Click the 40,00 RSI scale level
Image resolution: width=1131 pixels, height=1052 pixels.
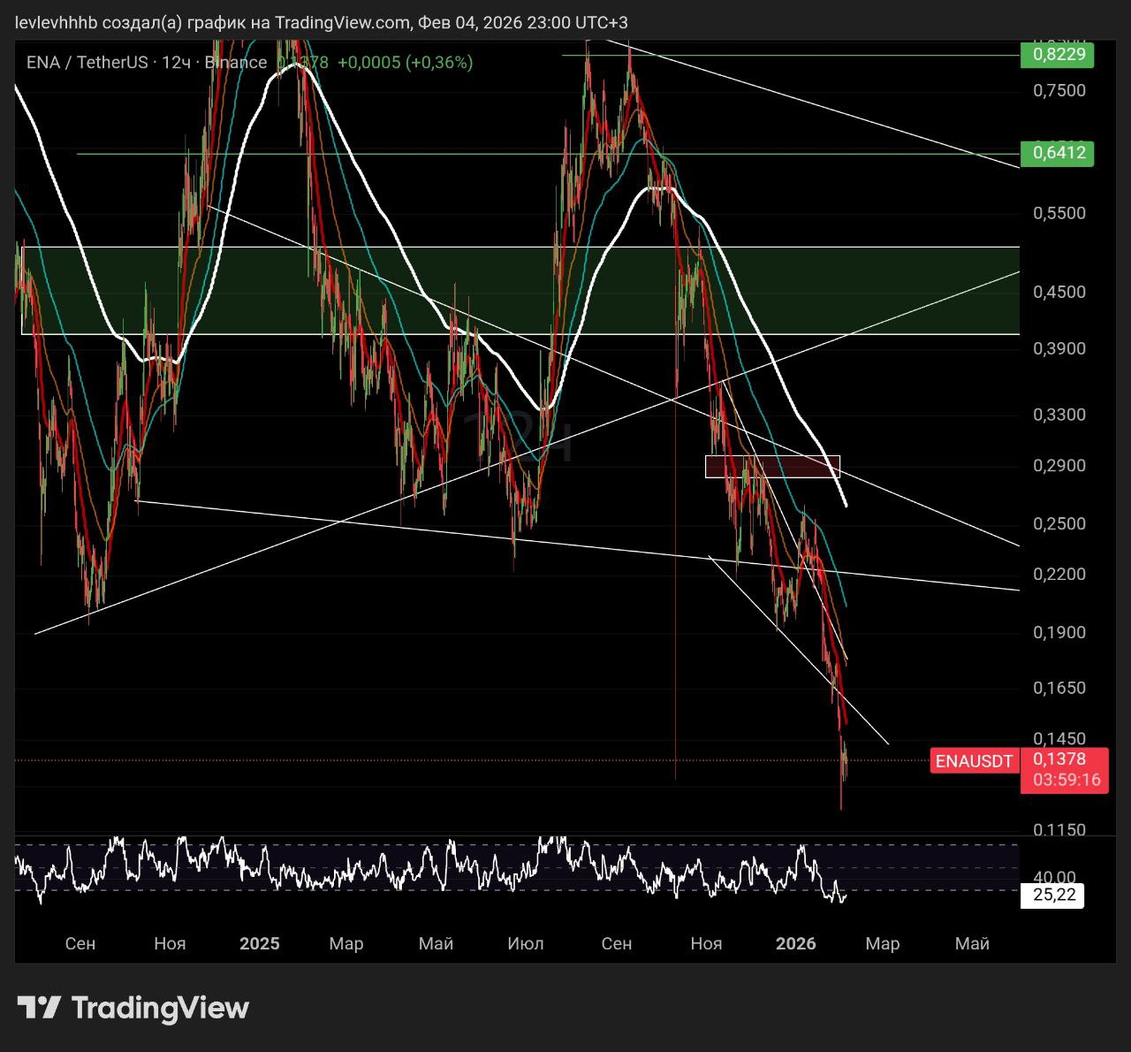(x=1054, y=876)
